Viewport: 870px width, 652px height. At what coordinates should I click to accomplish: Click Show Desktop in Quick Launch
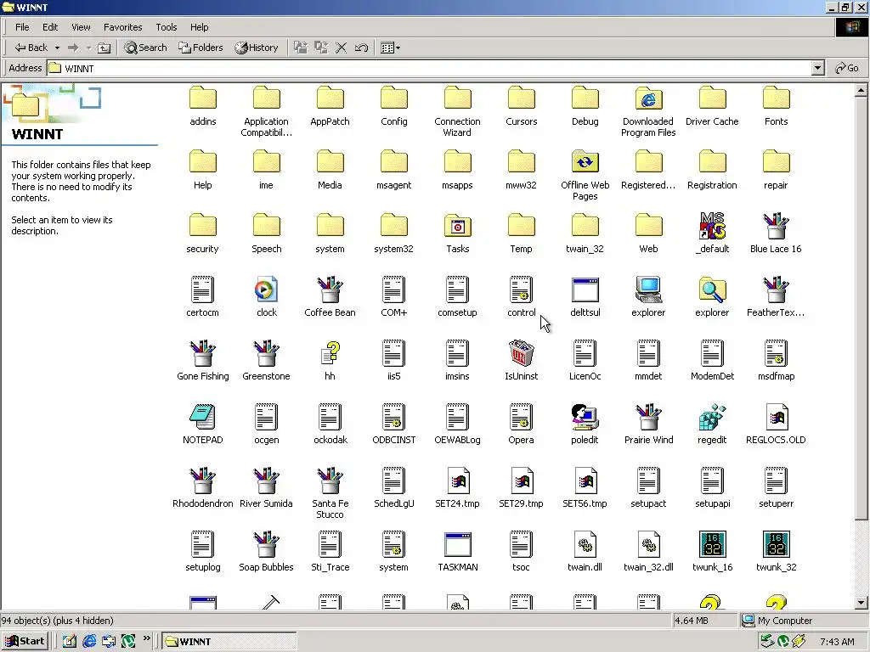(69, 641)
